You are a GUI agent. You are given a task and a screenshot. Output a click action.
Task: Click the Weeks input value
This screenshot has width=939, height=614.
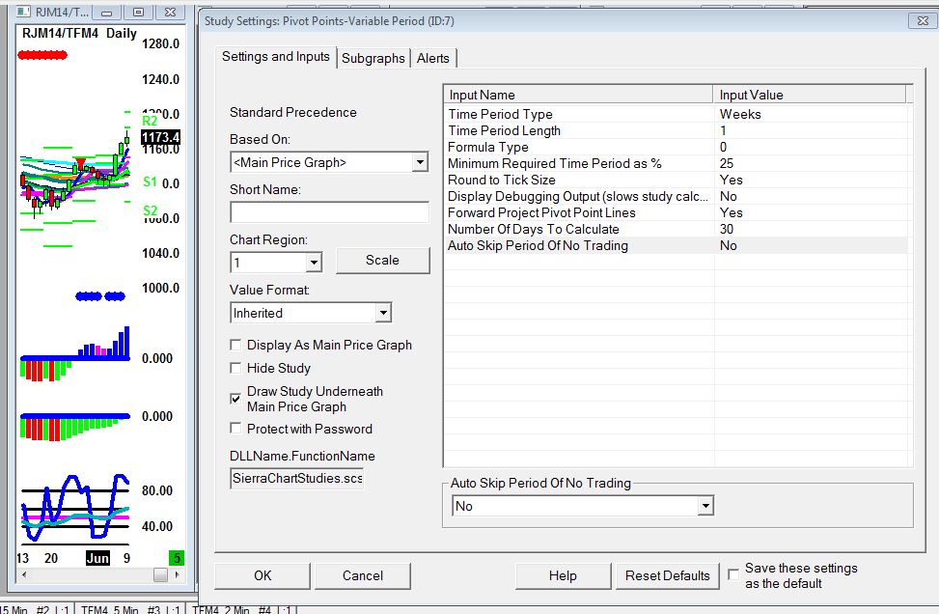pyautogui.click(x=740, y=114)
